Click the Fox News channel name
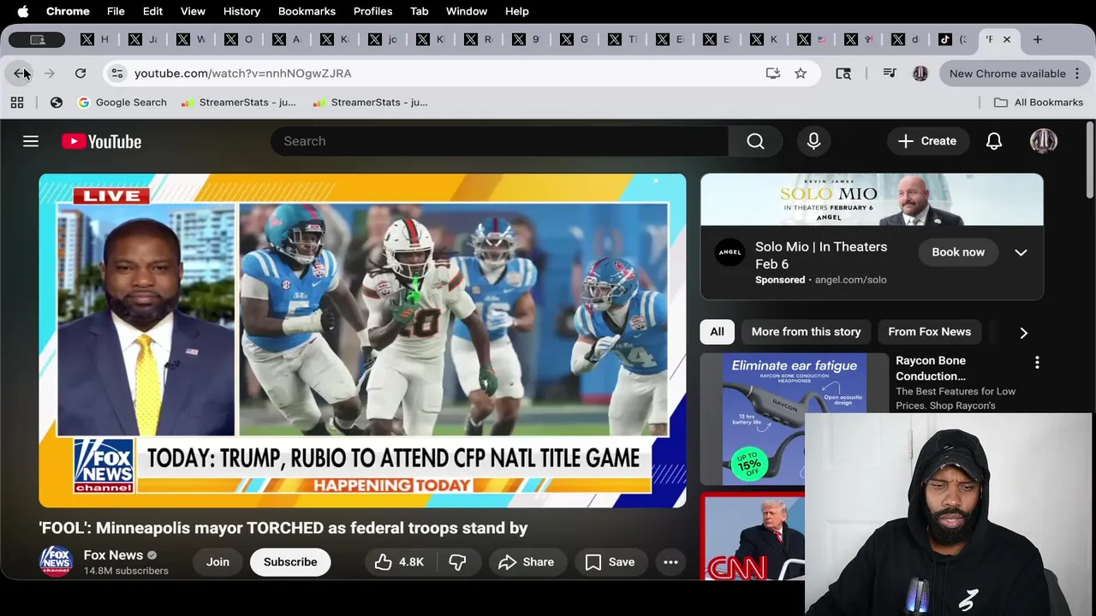This screenshot has width=1096, height=616. (113, 555)
